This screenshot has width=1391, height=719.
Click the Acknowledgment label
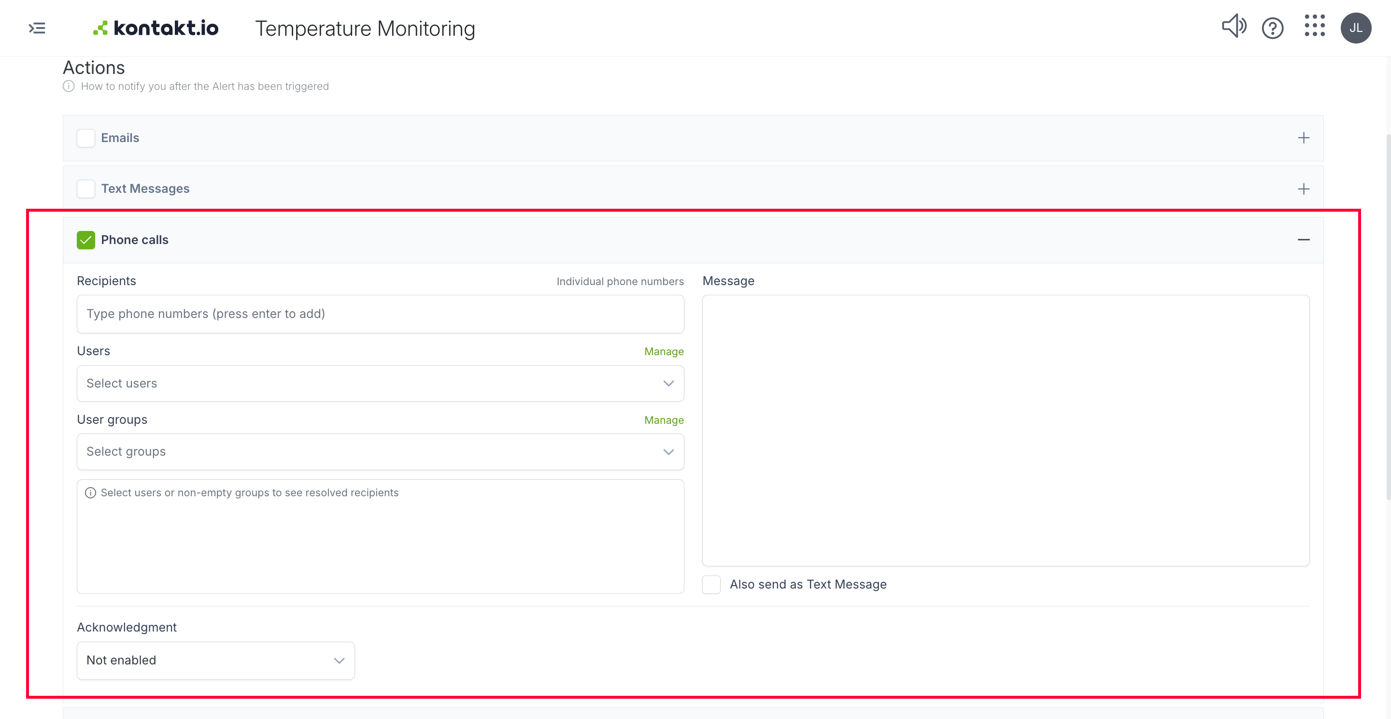click(127, 627)
